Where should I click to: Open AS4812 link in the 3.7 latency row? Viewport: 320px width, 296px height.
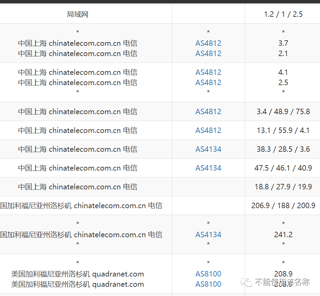click(208, 43)
